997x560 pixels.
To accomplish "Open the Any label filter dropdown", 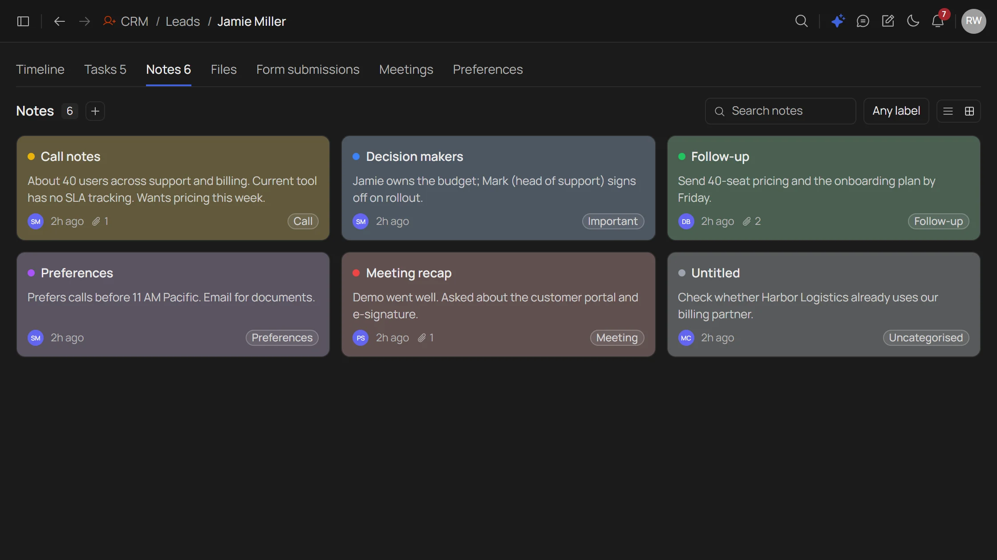I will pos(896,111).
